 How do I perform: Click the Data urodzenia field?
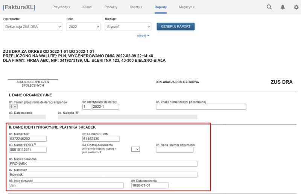pyautogui.click(x=150, y=186)
